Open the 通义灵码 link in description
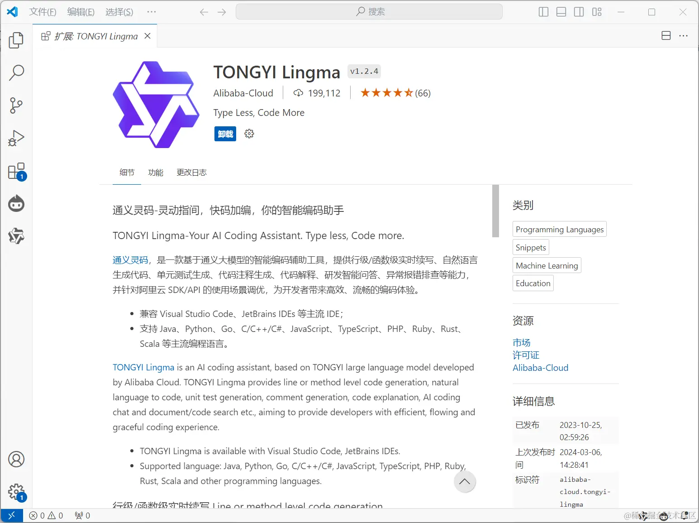Viewport: 699px width, 523px height. 130,260
